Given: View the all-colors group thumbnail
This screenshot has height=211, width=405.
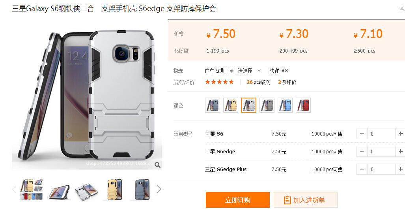Looking at the screenshot, I should click(x=32, y=189).
